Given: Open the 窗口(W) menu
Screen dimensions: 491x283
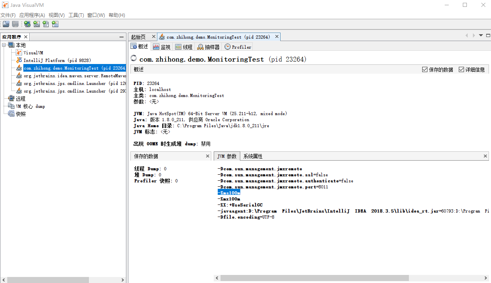Looking at the screenshot, I should coord(96,15).
